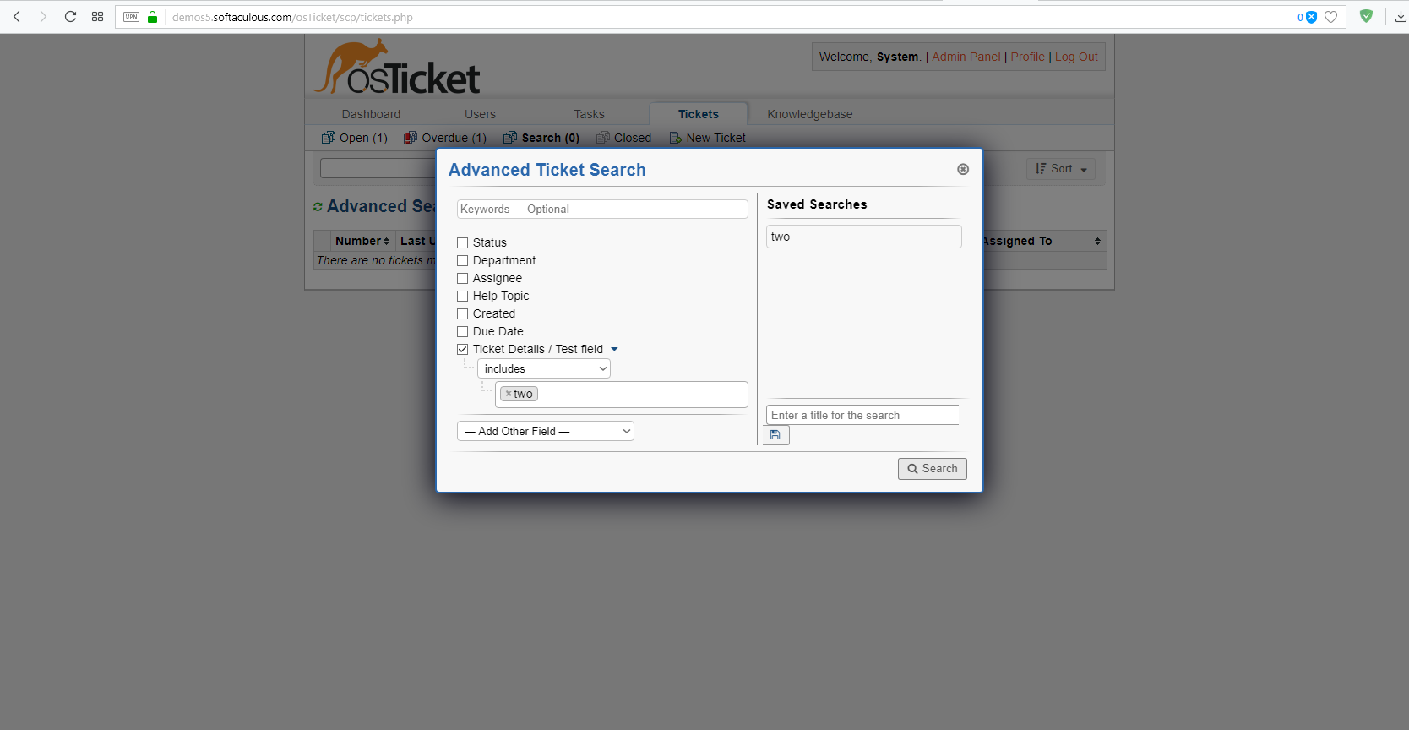This screenshot has height=730, width=1409.
Task: Open the Admin Panel link
Action: (966, 57)
